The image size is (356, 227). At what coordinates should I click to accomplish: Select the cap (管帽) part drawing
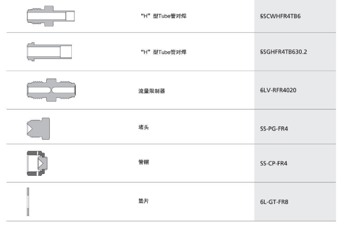37,163
